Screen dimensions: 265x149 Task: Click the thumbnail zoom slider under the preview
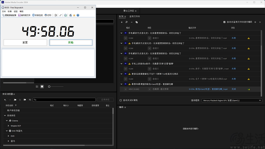pyautogui.click(x=56, y=86)
